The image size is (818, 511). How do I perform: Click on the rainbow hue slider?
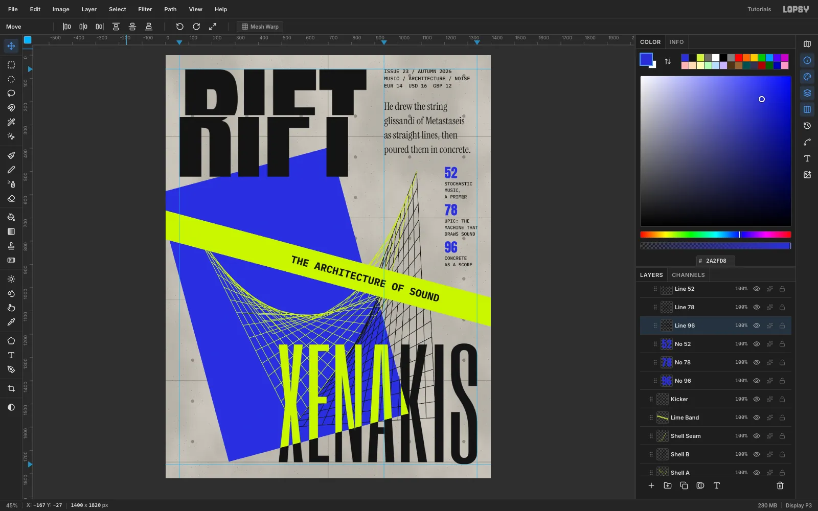[x=716, y=235]
